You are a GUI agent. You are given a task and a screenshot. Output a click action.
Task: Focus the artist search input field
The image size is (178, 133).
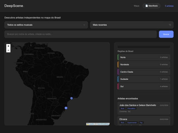(x=81, y=34)
